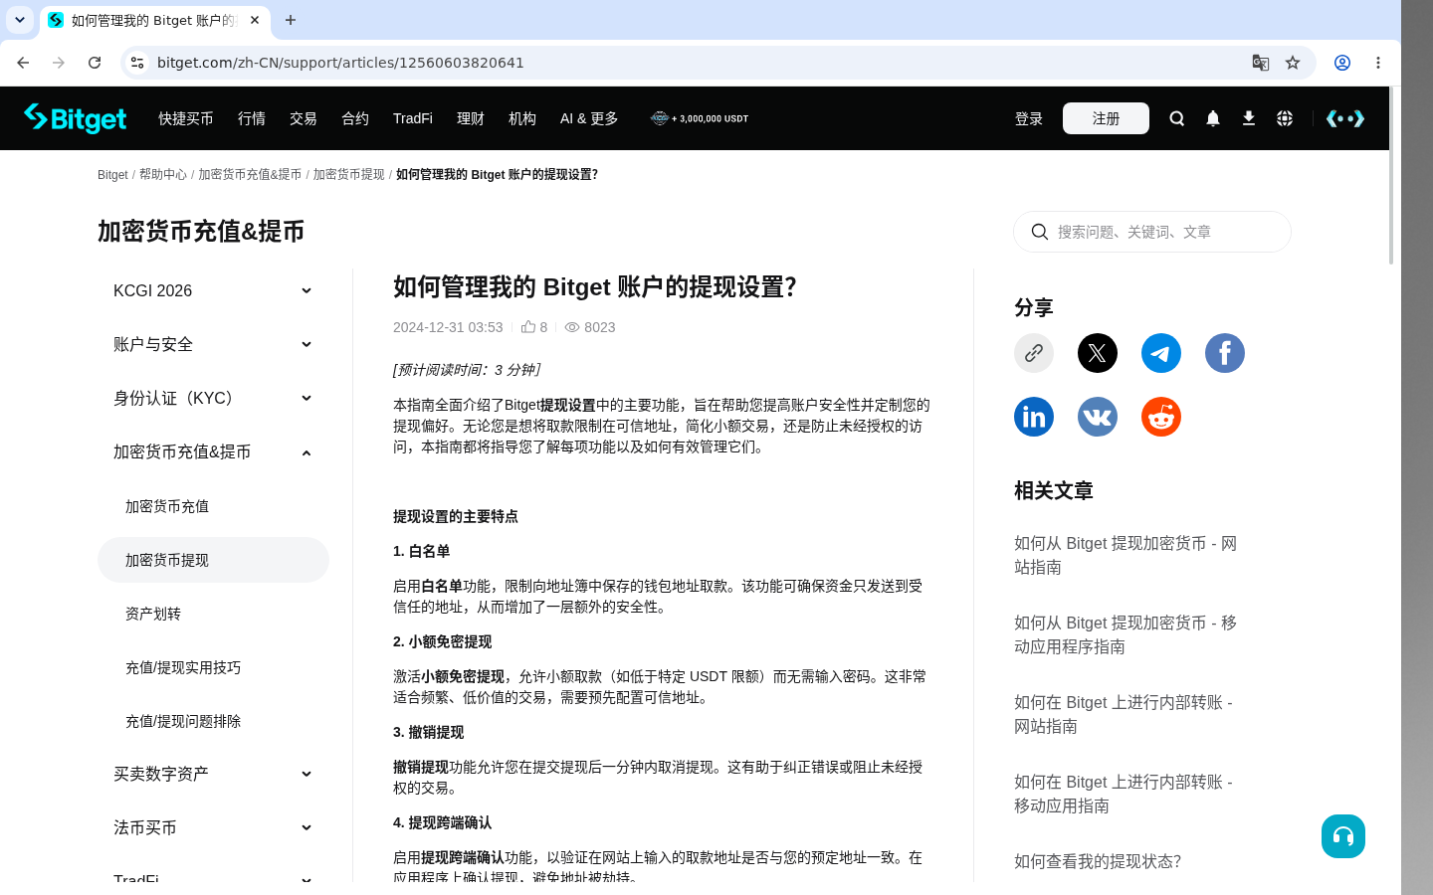1433x895 pixels.
Task: Share article on Facebook
Action: 1225,353
